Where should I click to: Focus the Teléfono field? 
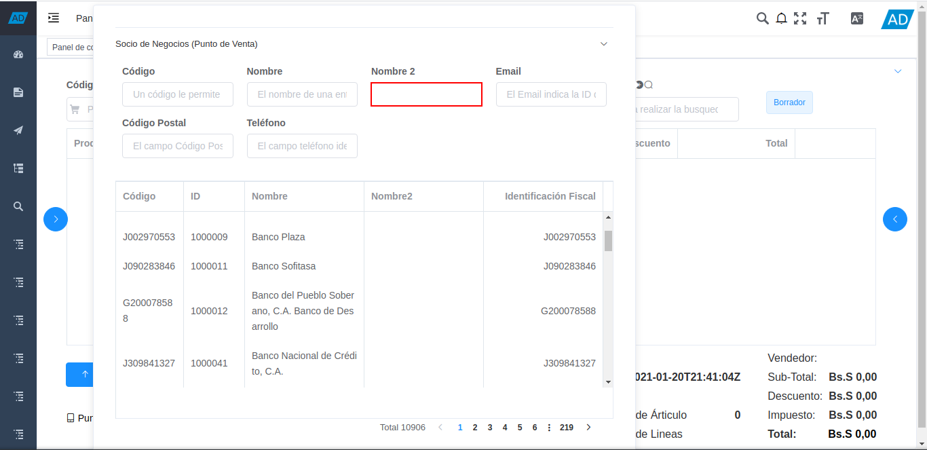click(x=302, y=146)
